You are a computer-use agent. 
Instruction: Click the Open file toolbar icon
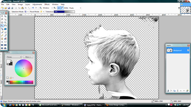click(x=5, y=8)
